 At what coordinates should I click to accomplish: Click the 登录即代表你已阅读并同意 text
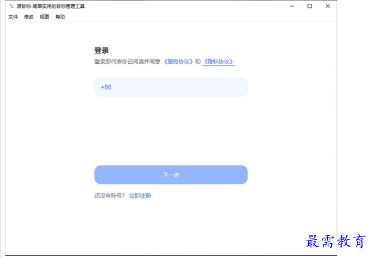coord(127,62)
